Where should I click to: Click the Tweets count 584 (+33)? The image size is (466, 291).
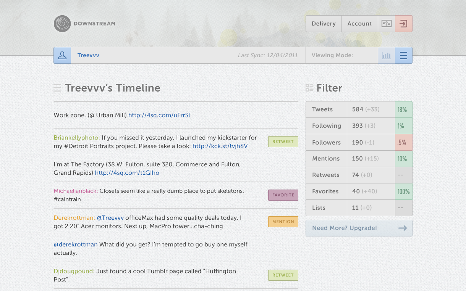coord(366,109)
